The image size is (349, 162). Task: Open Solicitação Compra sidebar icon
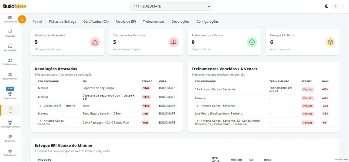[10, 122]
